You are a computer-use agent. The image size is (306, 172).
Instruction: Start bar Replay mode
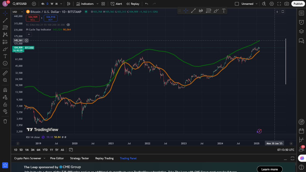tap(133, 4)
